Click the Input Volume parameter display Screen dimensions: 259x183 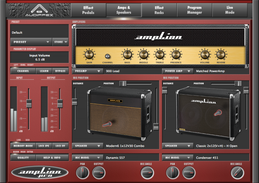pyautogui.click(x=39, y=57)
